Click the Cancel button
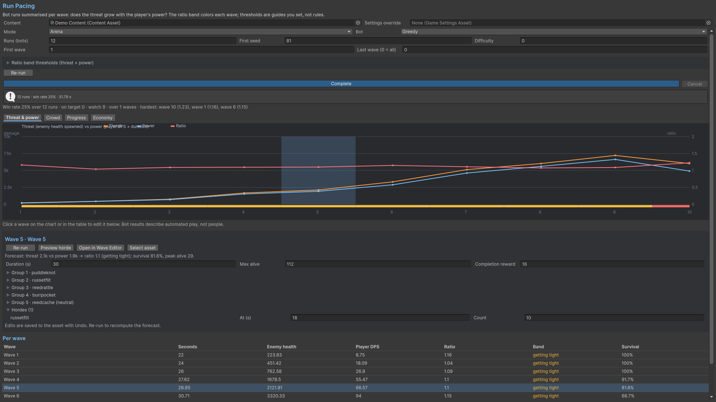This screenshot has height=402, width=716. pos(694,84)
